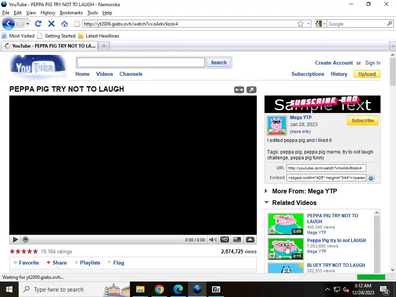Go to Subscriptions page
Screen dimensions: 396x297
click(307, 74)
